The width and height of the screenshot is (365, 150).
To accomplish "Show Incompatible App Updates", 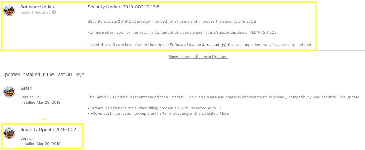I will click(198, 57).
